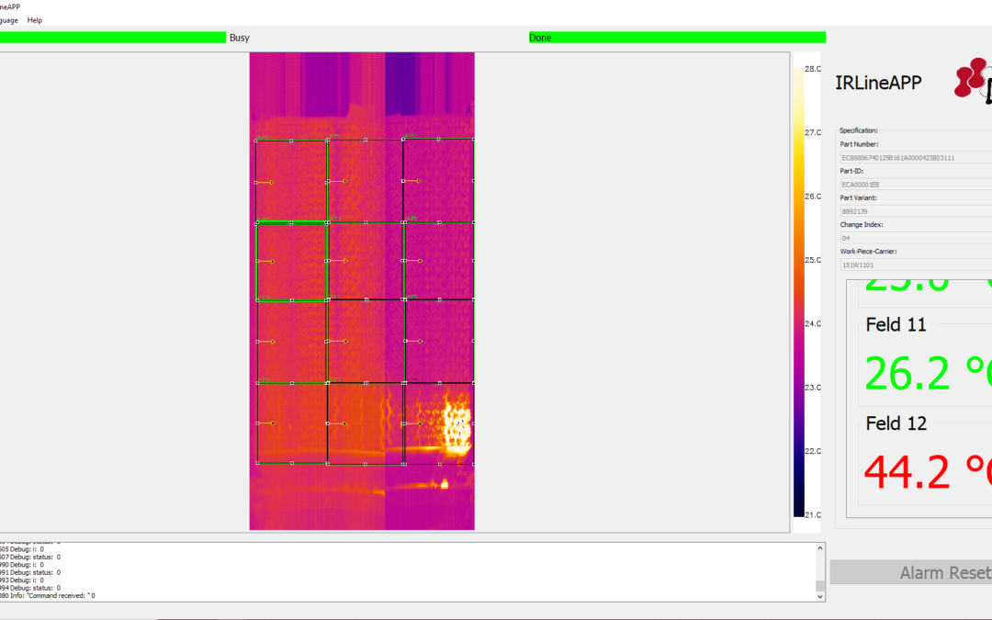Click the temperature color scale bar
This screenshot has width=992, height=620.
[799, 292]
